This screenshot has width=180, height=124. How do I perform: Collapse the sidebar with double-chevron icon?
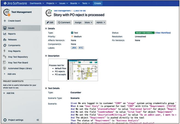(38, 120)
